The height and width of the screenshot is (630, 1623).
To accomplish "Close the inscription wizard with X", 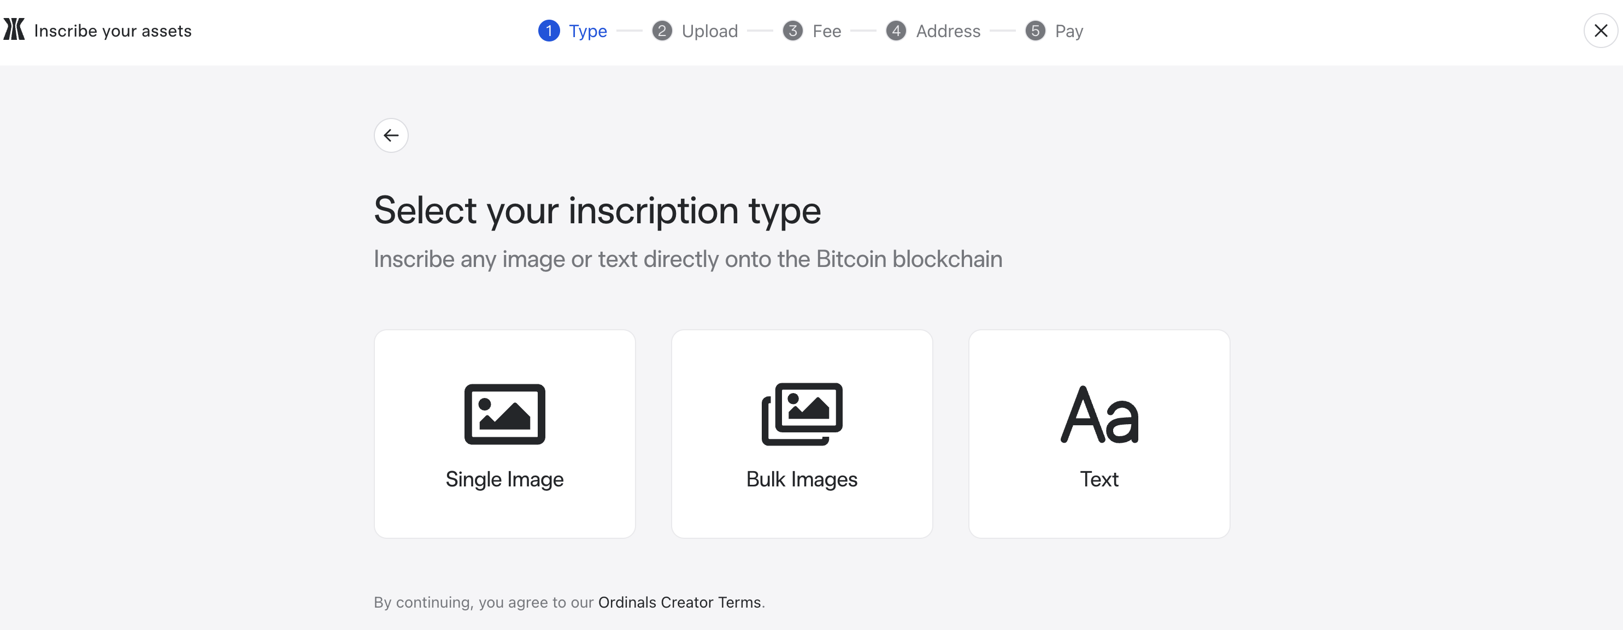I will [1600, 30].
